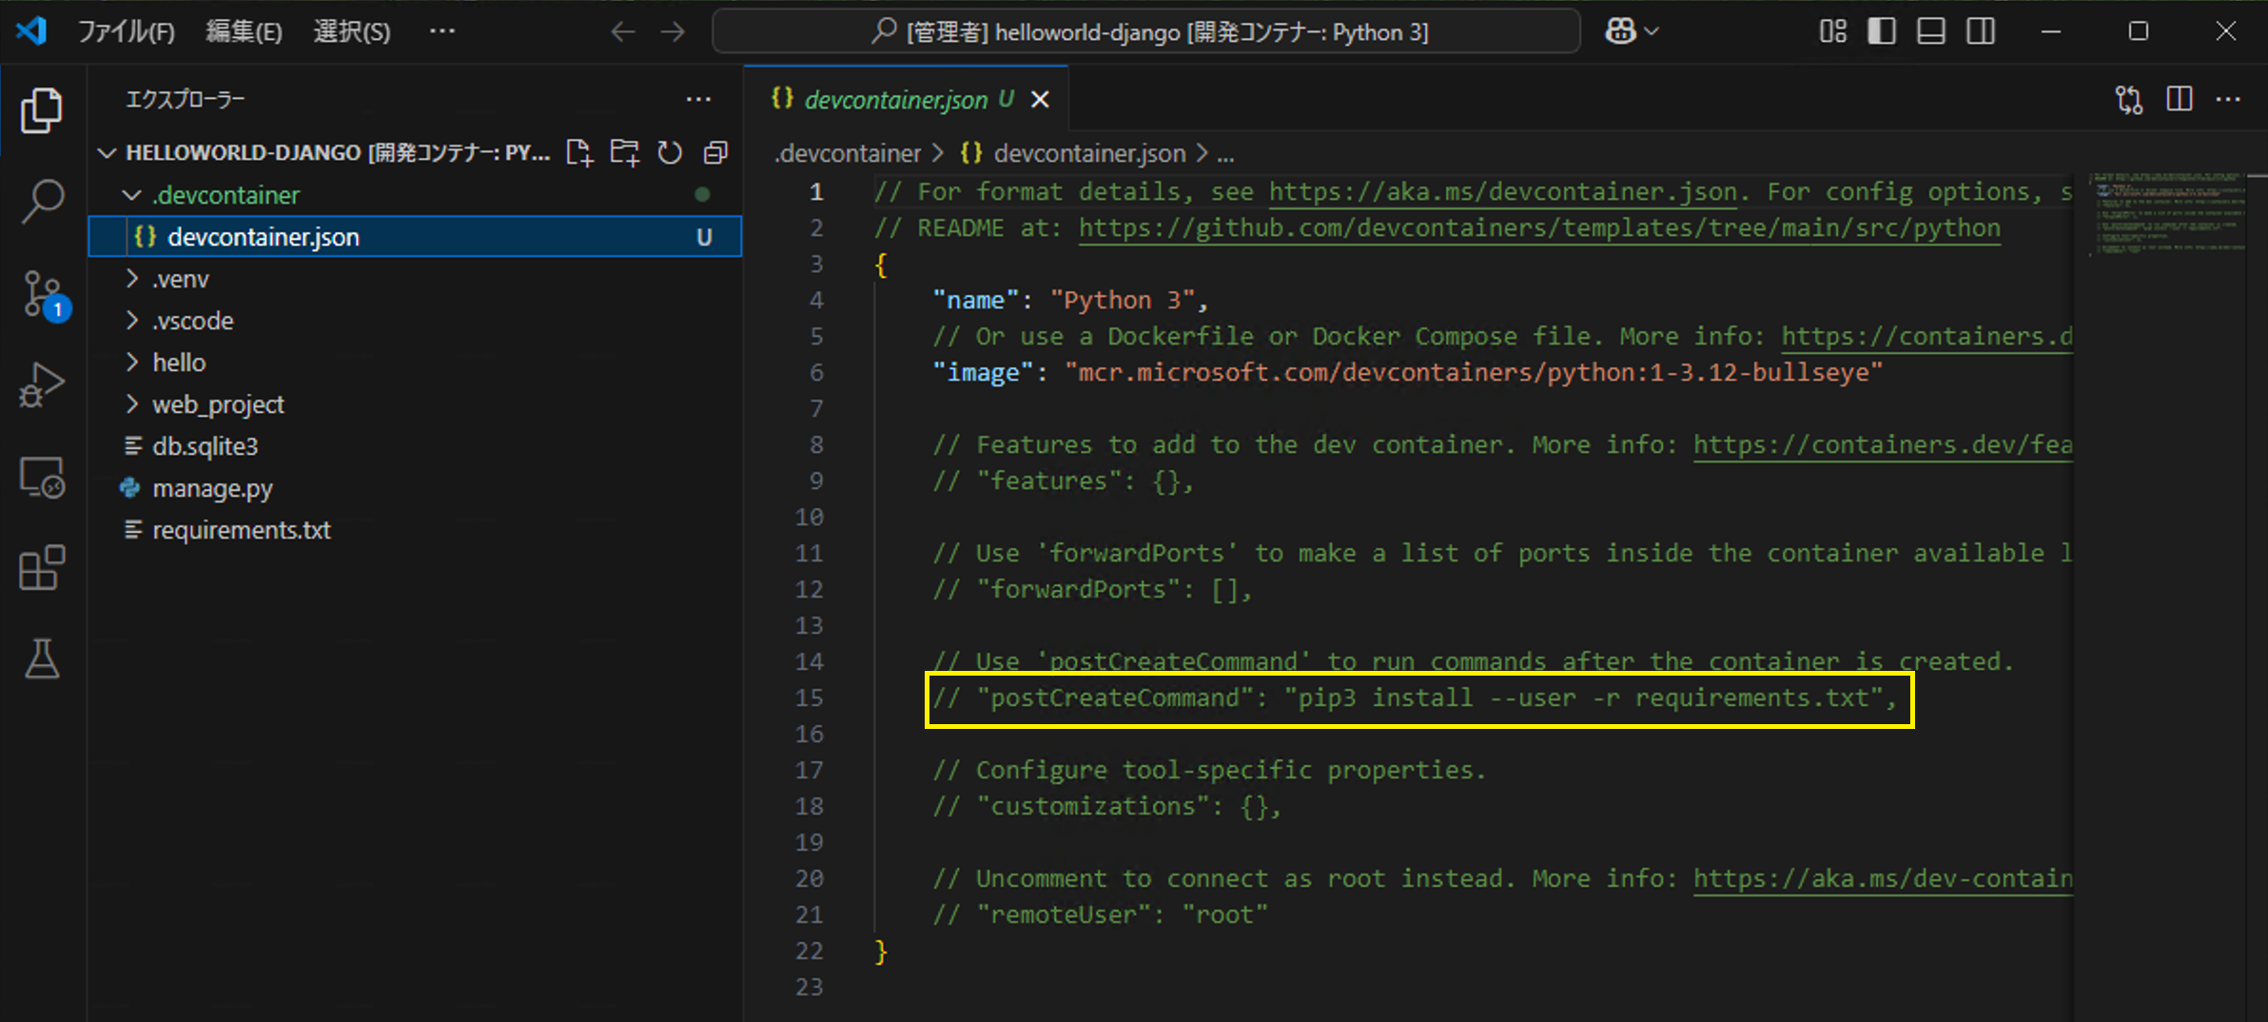Open editor more actions menu
This screenshot has height=1022, width=2268.
click(x=2228, y=99)
